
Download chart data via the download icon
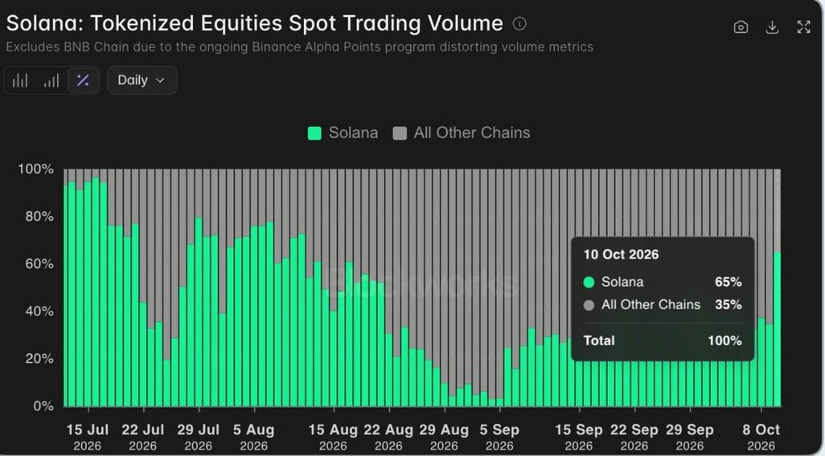pyautogui.click(x=772, y=27)
